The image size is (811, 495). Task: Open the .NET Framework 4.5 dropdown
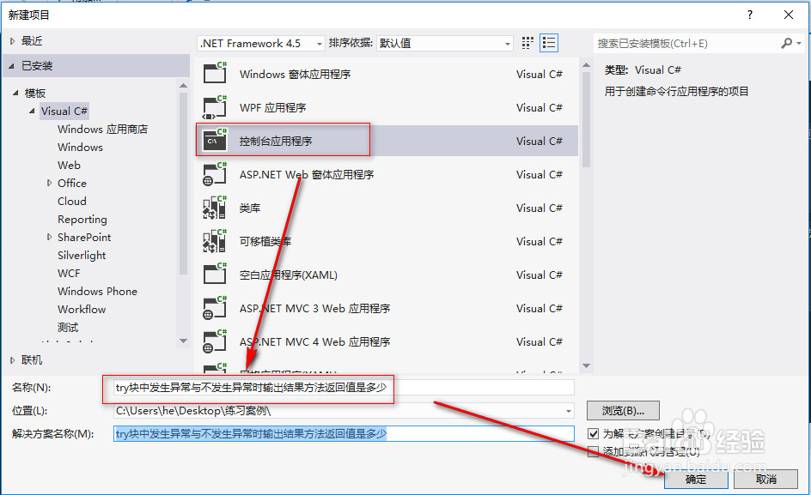261,44
